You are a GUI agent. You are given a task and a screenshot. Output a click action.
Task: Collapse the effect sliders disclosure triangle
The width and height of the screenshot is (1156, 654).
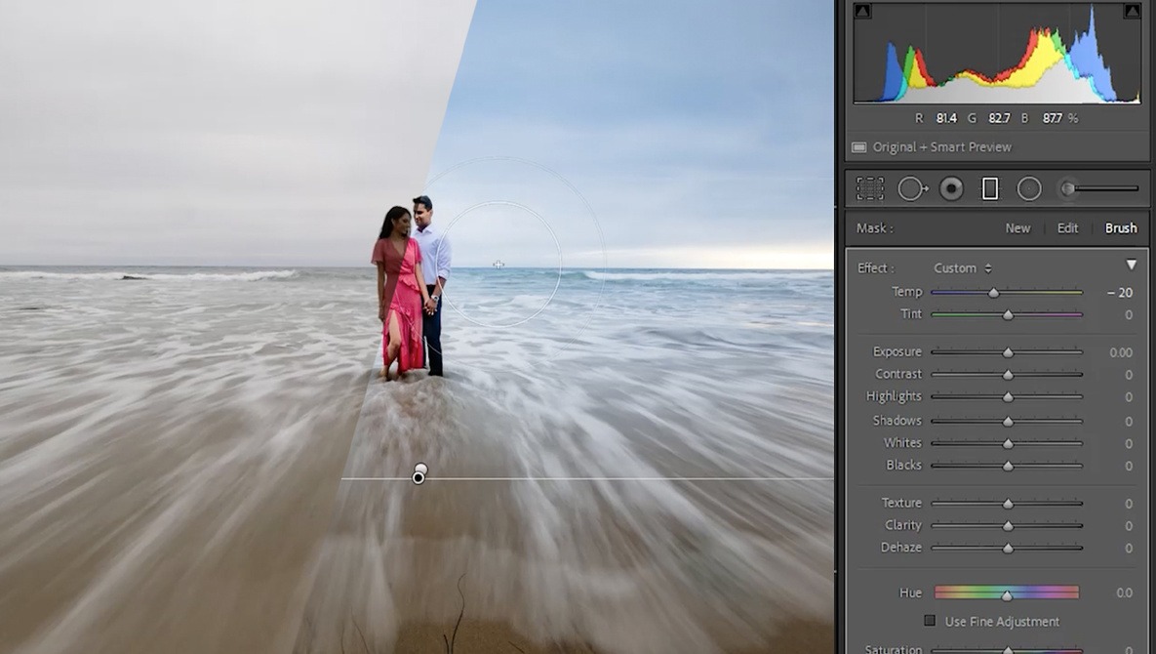pyautogui.click(x=1132, y=265)
